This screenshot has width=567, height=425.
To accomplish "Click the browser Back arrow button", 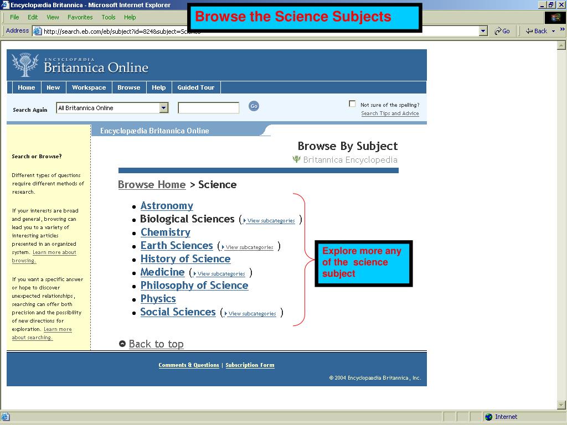I will 537,31.
